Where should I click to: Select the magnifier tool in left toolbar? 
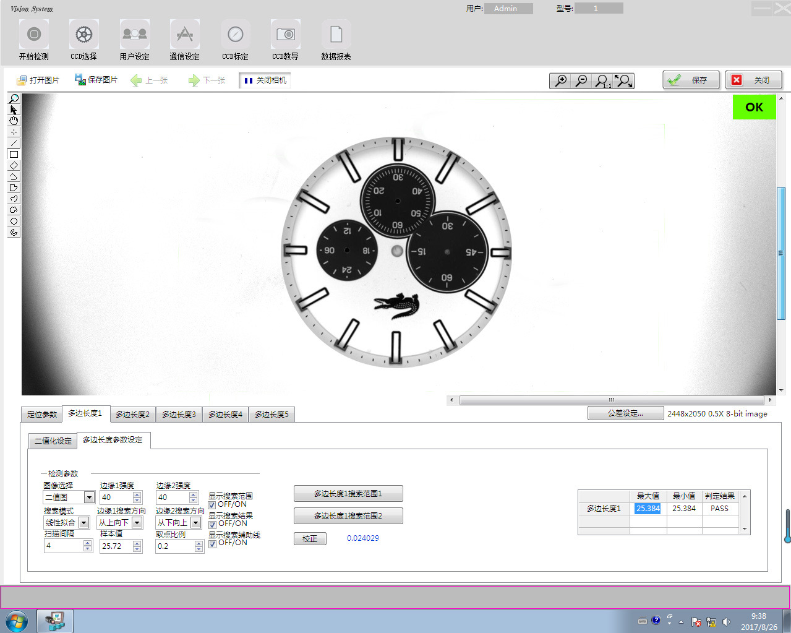coord(14,98)
